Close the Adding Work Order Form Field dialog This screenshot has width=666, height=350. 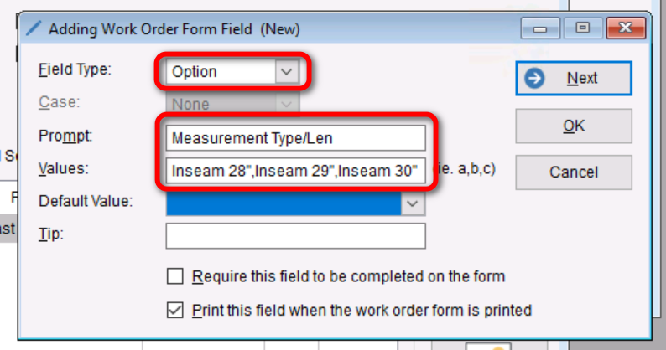pyautogui.click(x=626, y=29)
